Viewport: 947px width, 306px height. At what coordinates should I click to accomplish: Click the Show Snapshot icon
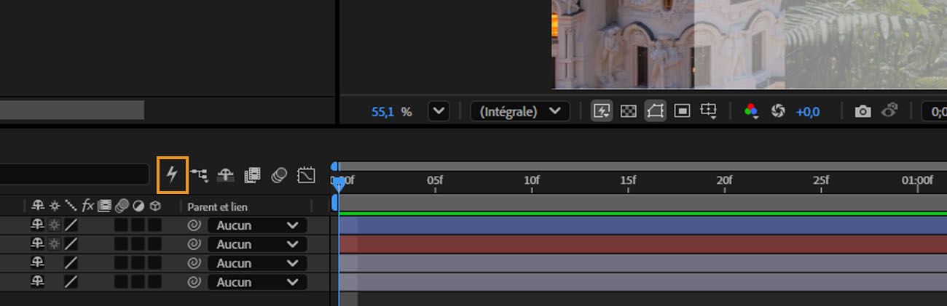point(889,111)
